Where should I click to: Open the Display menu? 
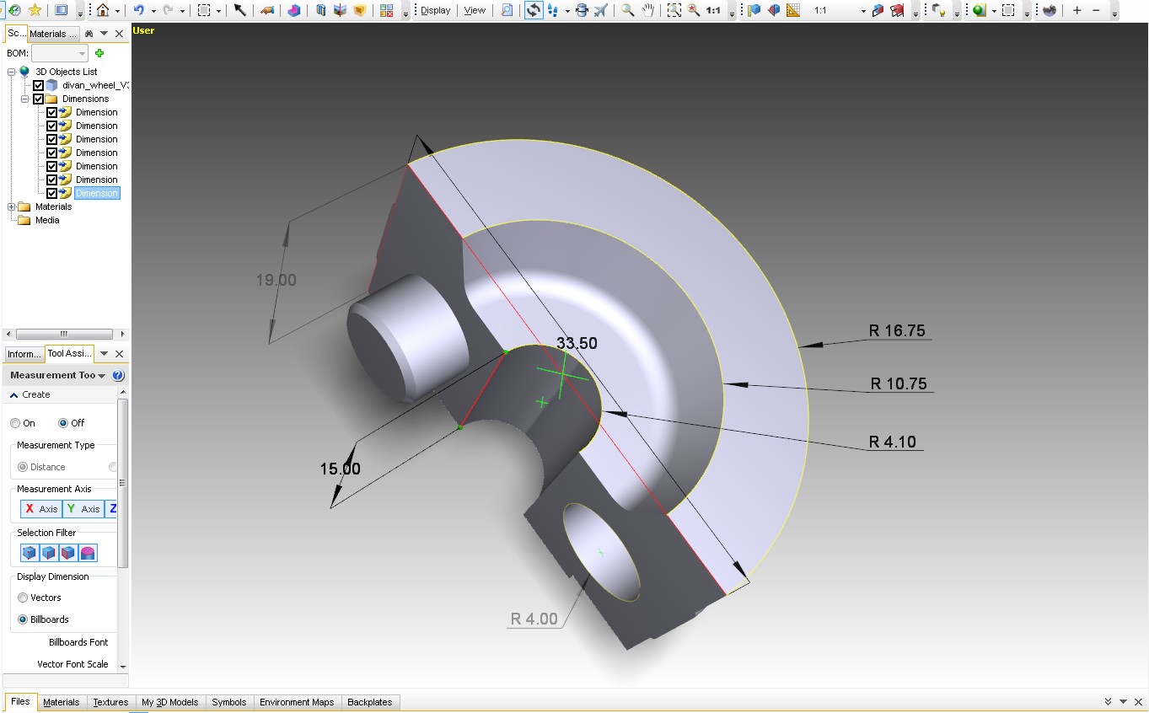pos(435,10)
